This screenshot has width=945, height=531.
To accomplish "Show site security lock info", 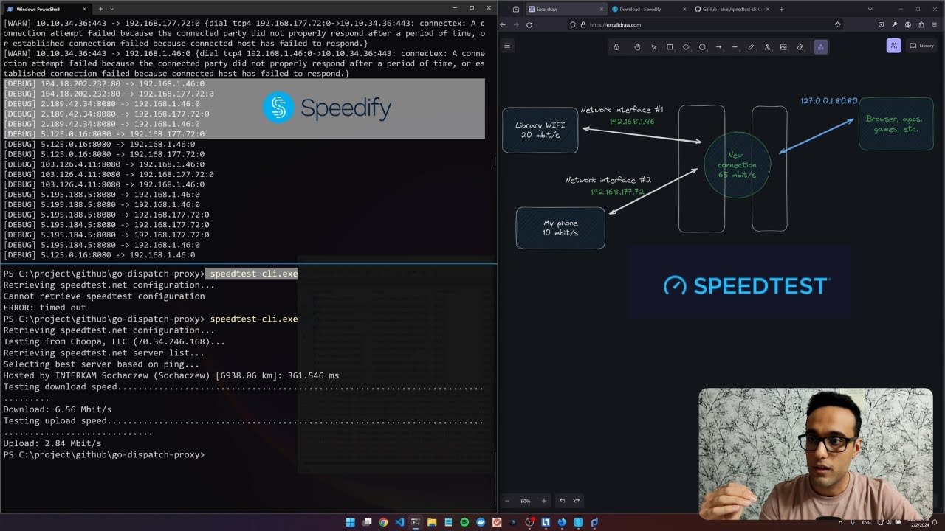I will [x=583, y=24].
